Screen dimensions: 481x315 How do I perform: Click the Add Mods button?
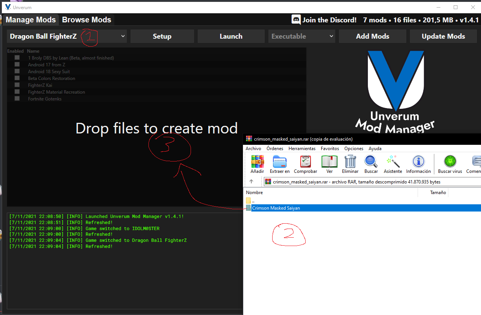[x=372, y=36]
